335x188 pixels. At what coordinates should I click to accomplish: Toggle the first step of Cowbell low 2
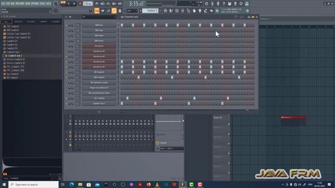[122, 103]
